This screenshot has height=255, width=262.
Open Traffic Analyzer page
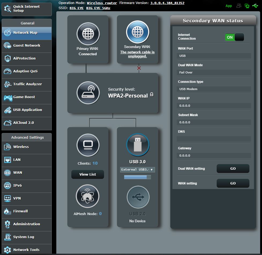pyautogui.click(x=27, y=85)
